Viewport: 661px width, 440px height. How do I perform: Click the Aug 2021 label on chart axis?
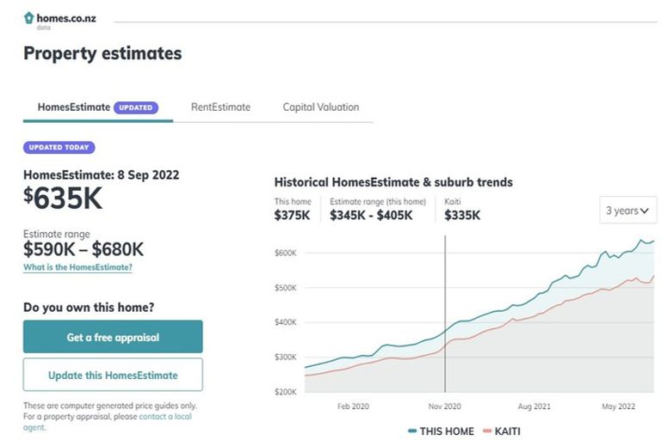[534, 406]
